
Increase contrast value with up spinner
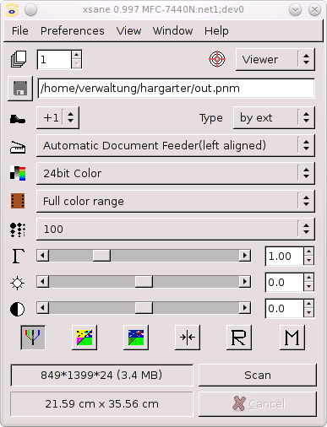[309, 304]
